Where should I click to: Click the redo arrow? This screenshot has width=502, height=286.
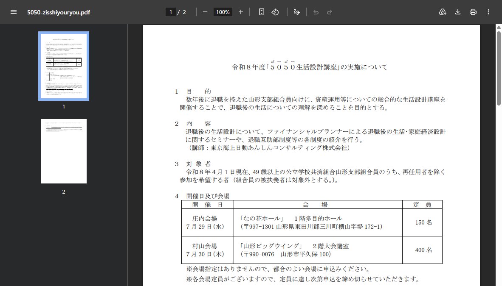[x=330, y=12]
